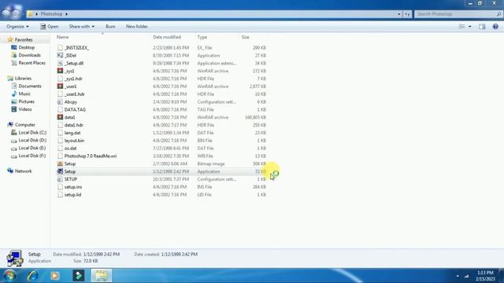This screenshot has height=283, width=504.
Task: Select the data1 WinRAR archive icon
Action: point(60,117)
